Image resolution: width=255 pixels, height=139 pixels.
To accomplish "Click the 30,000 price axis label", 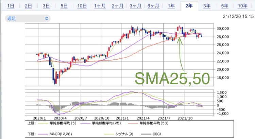I will pyautogui.click(x=223, y=28).
